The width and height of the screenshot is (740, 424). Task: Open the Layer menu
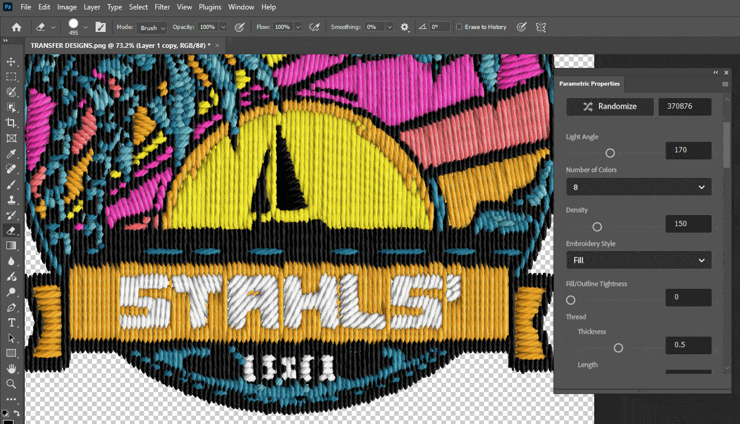[92, 7]
